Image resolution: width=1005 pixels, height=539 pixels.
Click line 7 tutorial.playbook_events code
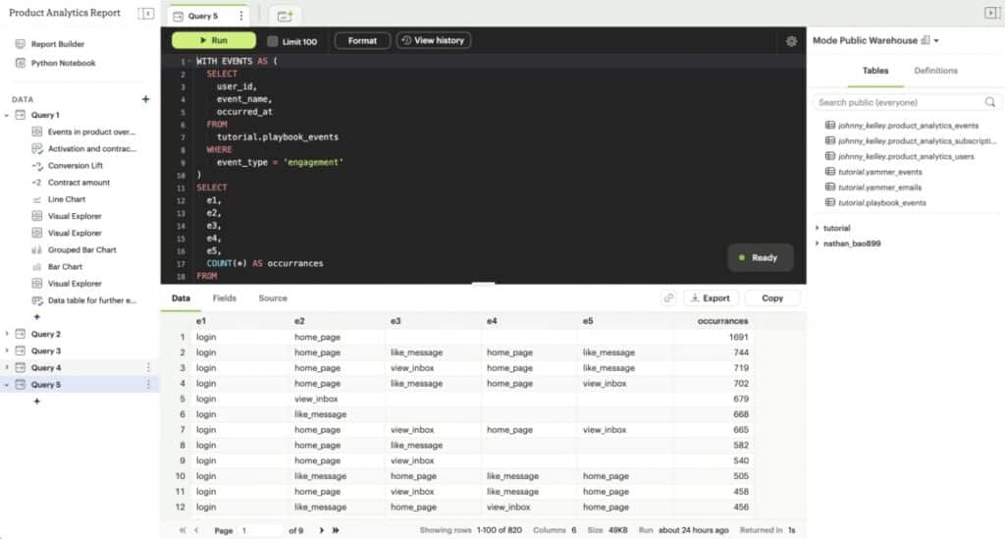pyautogui.click(x=278, y=137)
